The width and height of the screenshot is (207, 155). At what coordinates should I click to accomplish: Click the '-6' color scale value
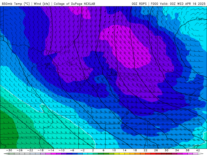(72, 150)
